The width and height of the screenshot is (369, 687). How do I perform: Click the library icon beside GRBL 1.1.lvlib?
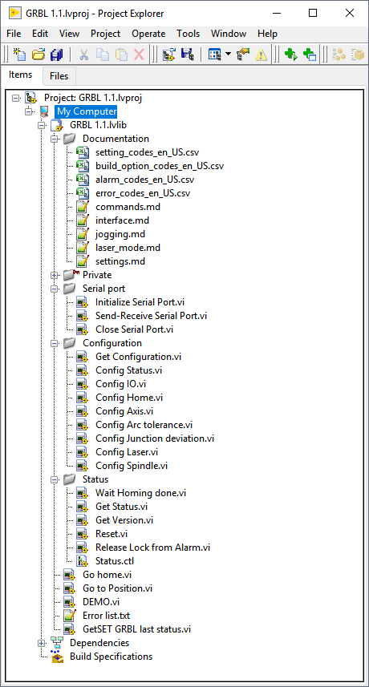[57, 125]
